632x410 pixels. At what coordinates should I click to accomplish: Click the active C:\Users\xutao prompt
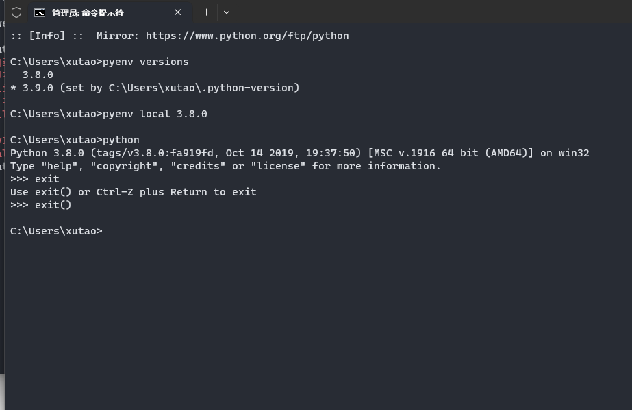tap(56, 231)
